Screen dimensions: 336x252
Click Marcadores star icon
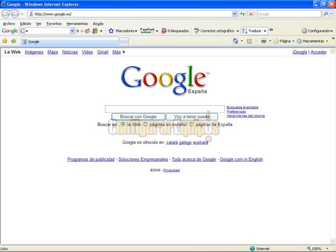click(111, 31)
